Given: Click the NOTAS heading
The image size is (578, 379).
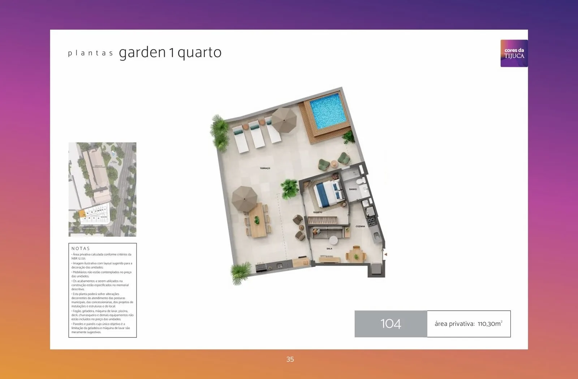Looking at the screenshot, I should [x=81, y=248].
